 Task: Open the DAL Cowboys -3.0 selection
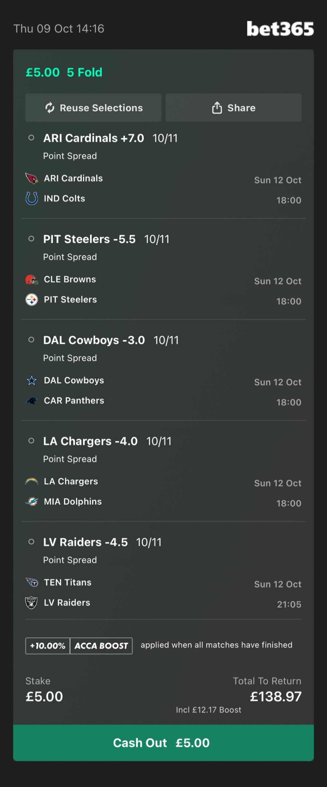tap(94, 340)
